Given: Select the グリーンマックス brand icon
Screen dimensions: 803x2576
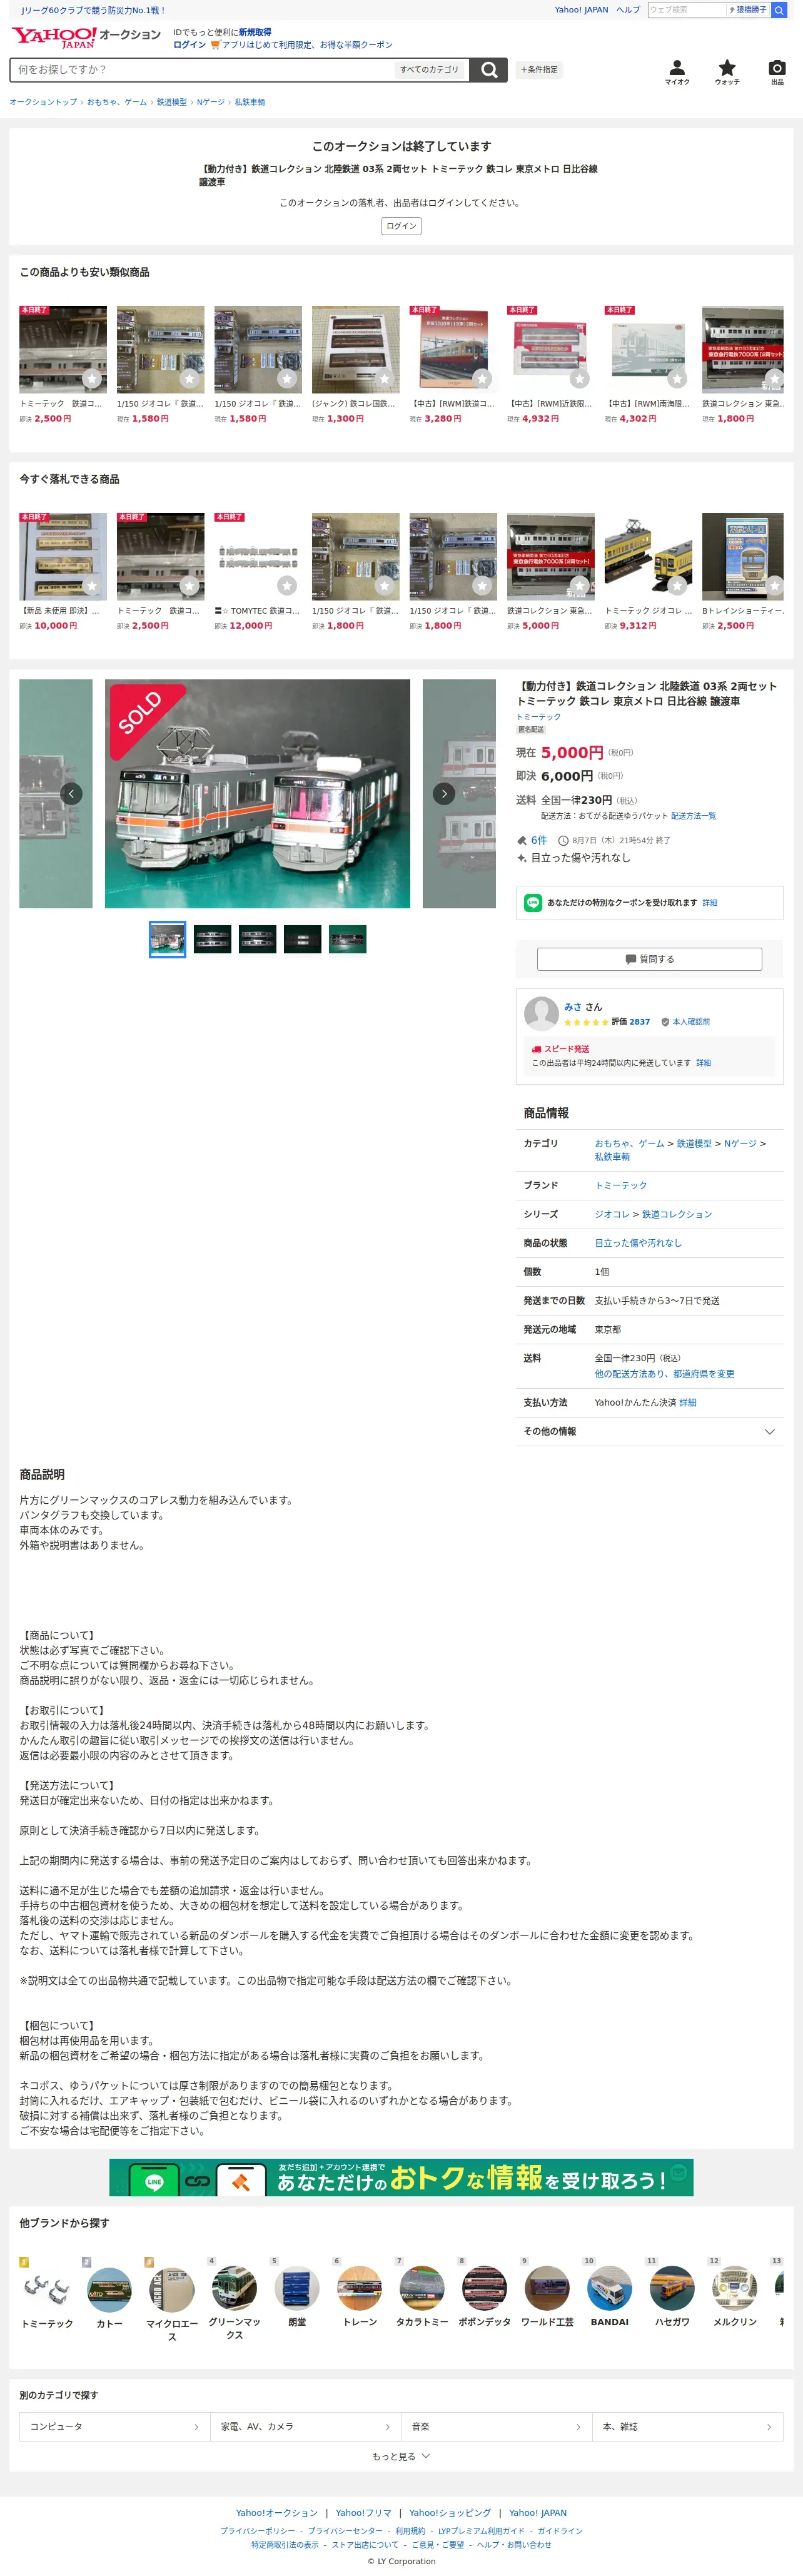Looking at the screenshot, I should 234,2287.
